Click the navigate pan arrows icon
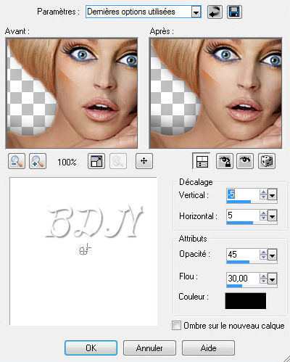Image resolution: width=290 pixels, height=362 pixels. click(x=144, y=161)
